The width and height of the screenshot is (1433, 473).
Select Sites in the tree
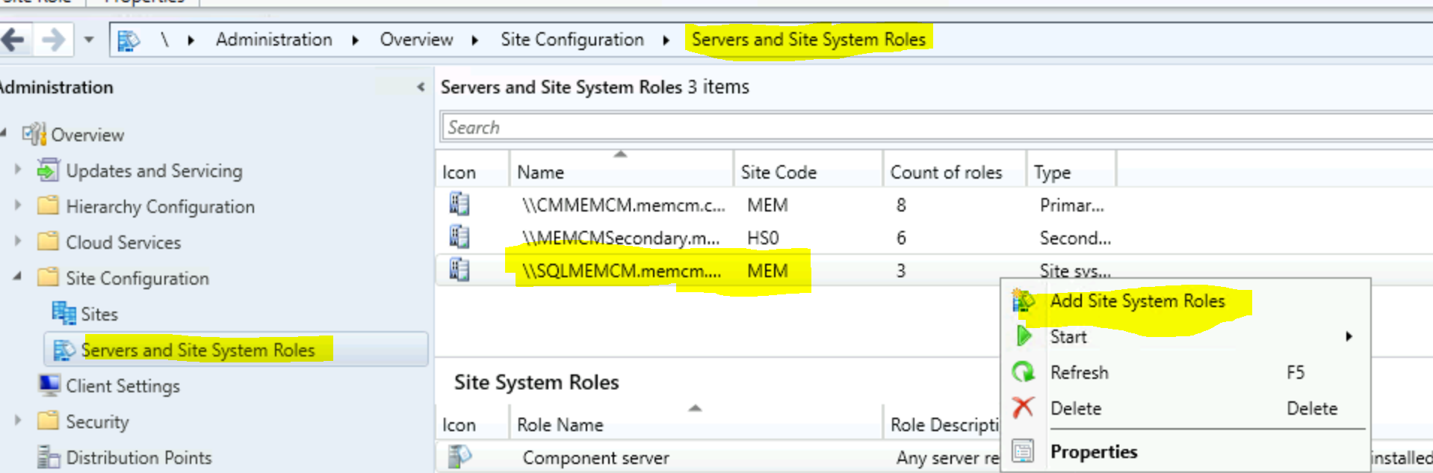pyautogui.click(x=99, y=315)
